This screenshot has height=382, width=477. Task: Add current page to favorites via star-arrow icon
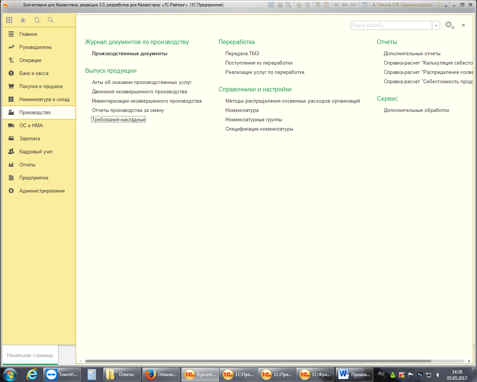click(299, 5)
